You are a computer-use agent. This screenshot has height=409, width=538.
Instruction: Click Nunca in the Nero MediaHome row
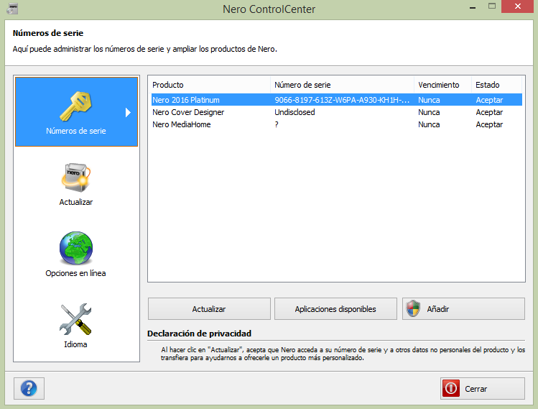[429, 124]
